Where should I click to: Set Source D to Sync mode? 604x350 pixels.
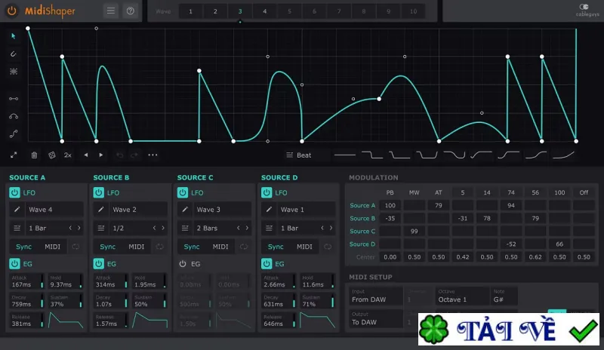pyautogui.click(x=276, y=247)
